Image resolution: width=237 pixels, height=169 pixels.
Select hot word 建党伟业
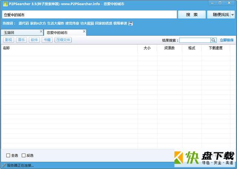[x=72, y=23]
